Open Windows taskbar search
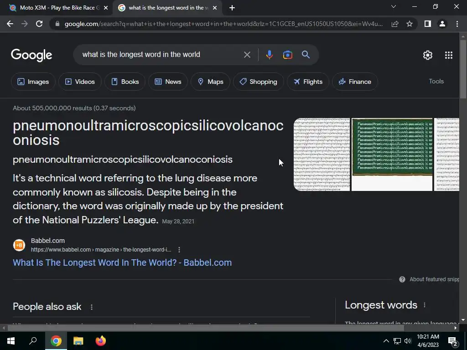 tap(33, 341)
